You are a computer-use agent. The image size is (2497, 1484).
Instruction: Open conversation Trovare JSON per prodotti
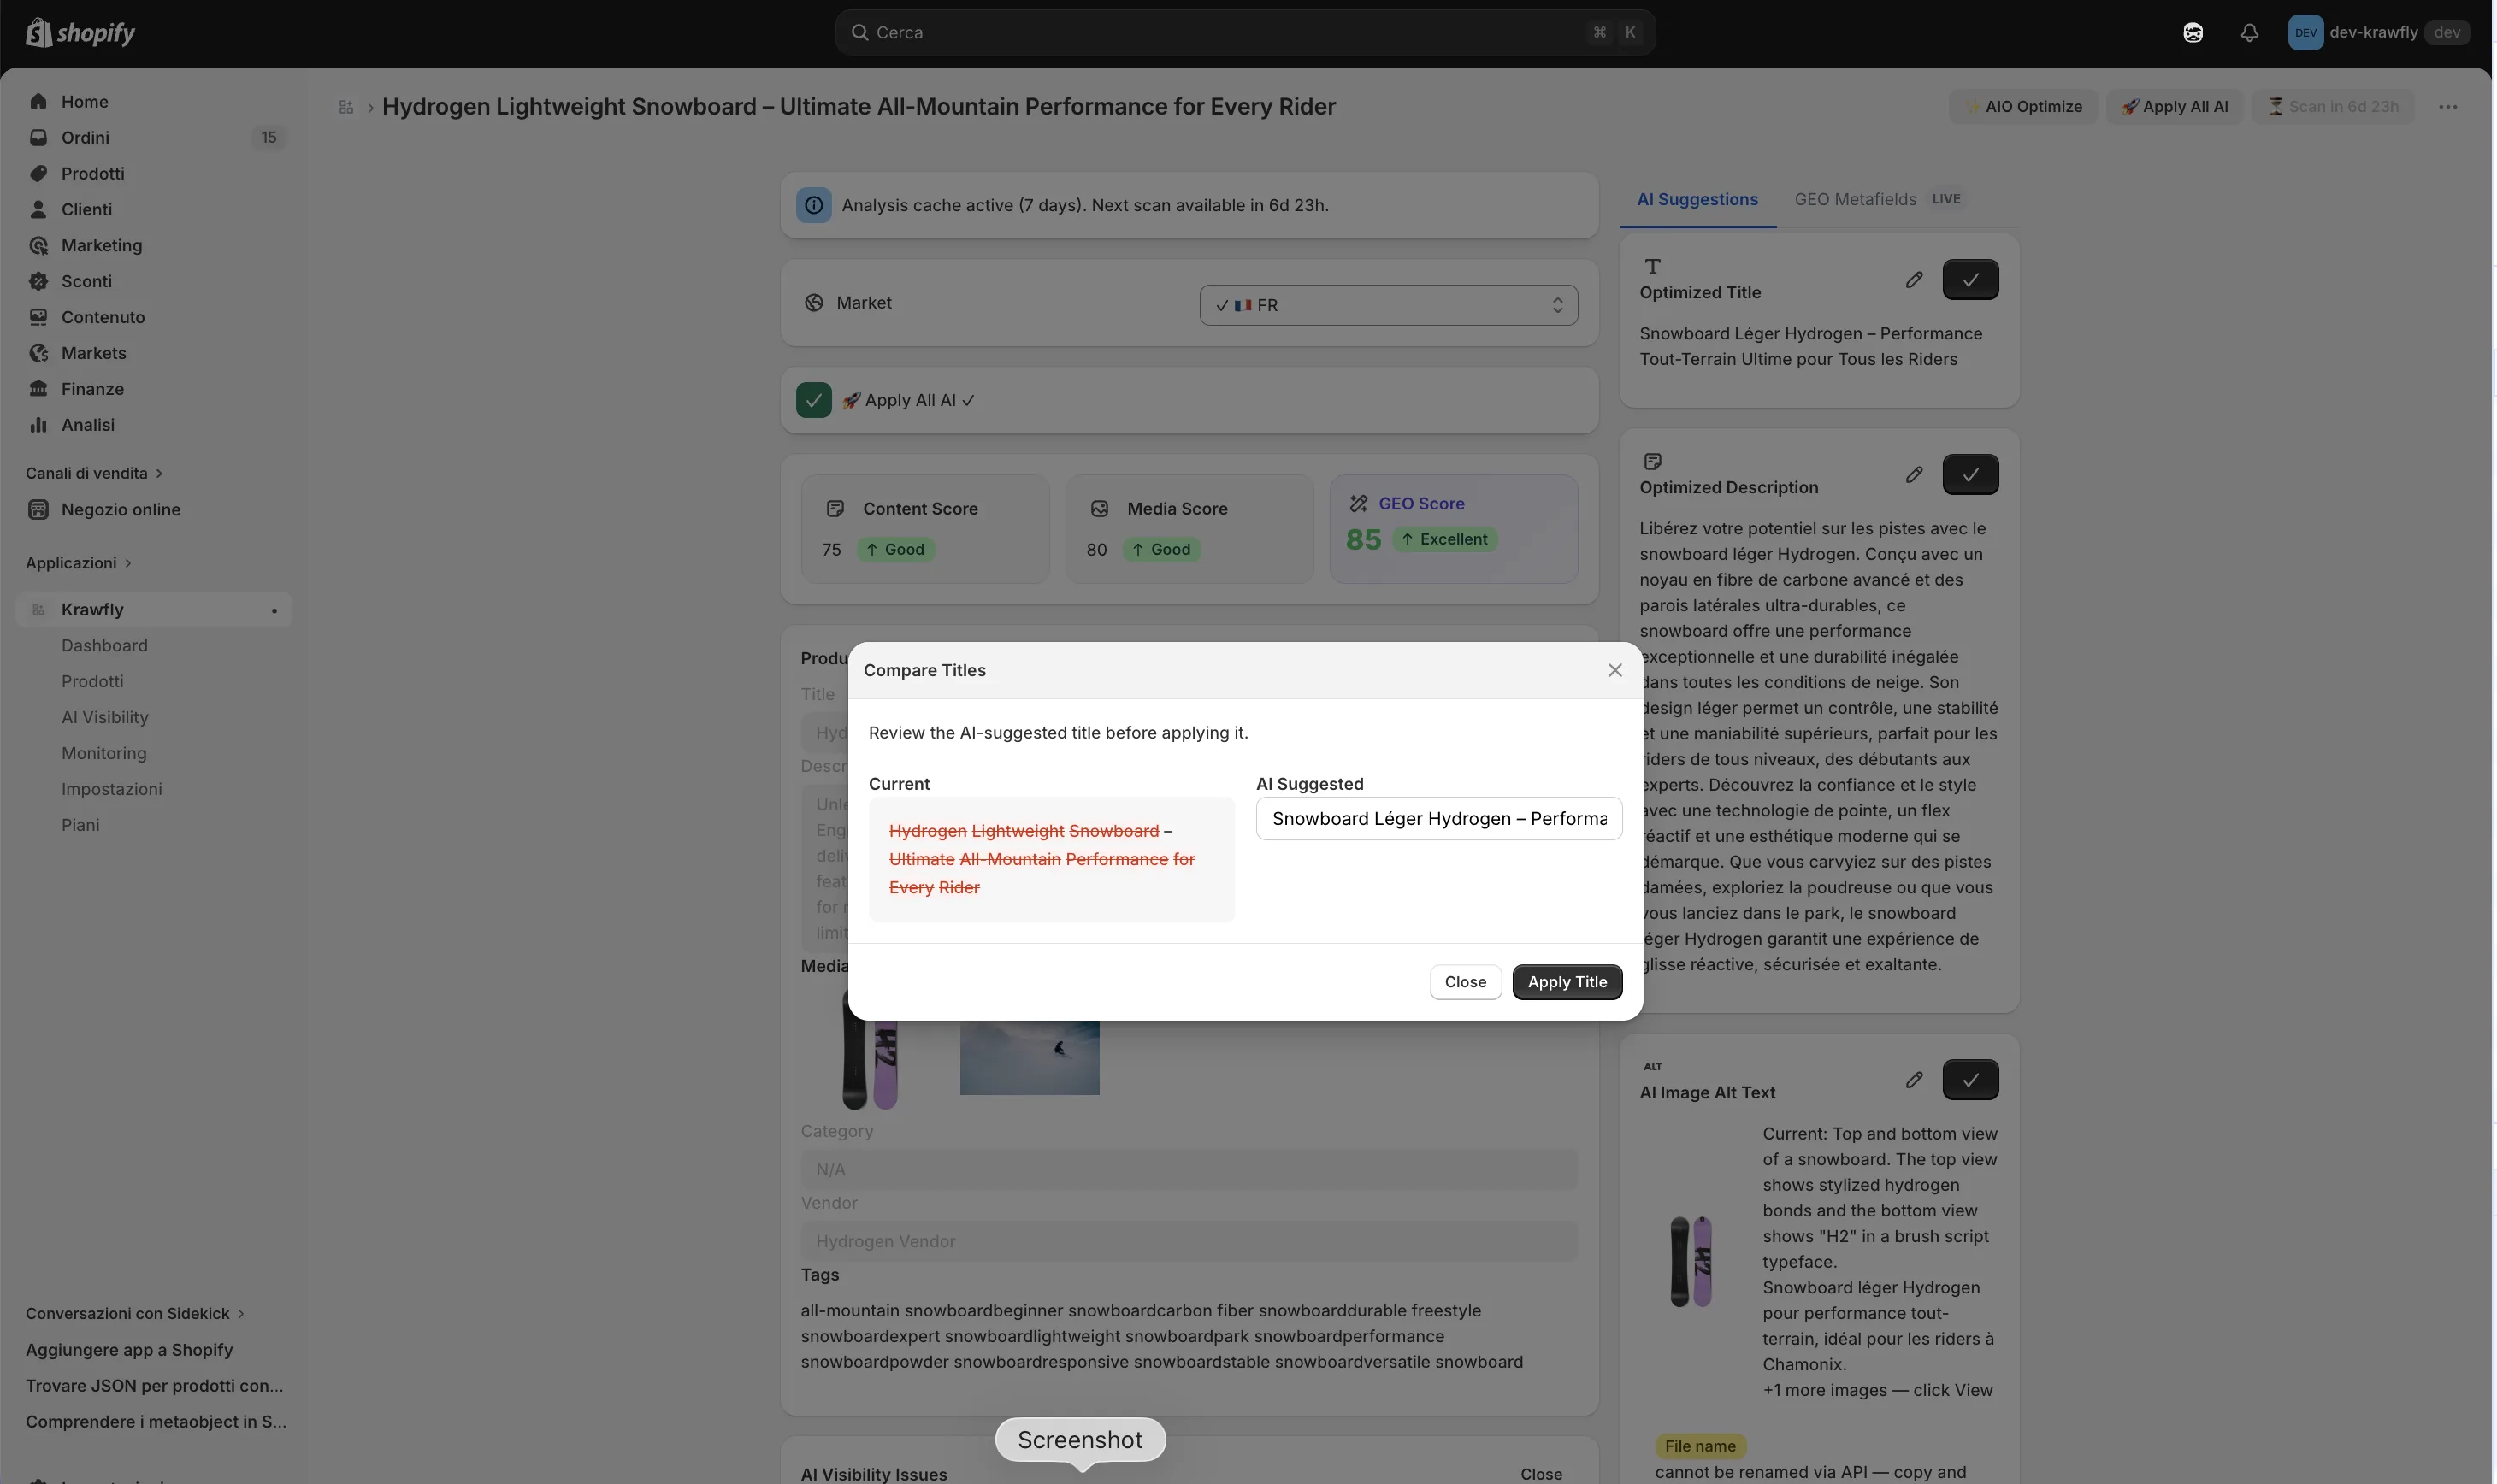coord(154,1385)
